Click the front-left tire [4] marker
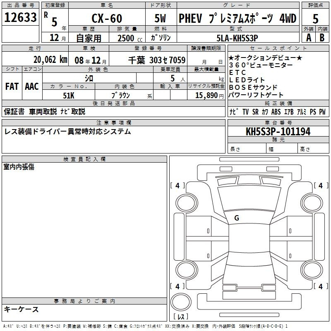Viewport: 331px width, 331px height. (177, 186)
